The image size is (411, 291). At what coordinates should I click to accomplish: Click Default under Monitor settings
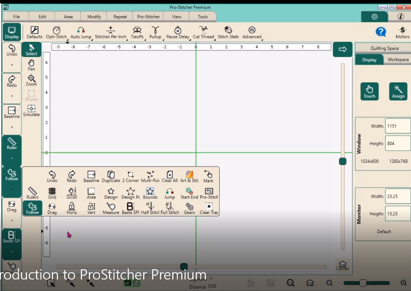384,231
